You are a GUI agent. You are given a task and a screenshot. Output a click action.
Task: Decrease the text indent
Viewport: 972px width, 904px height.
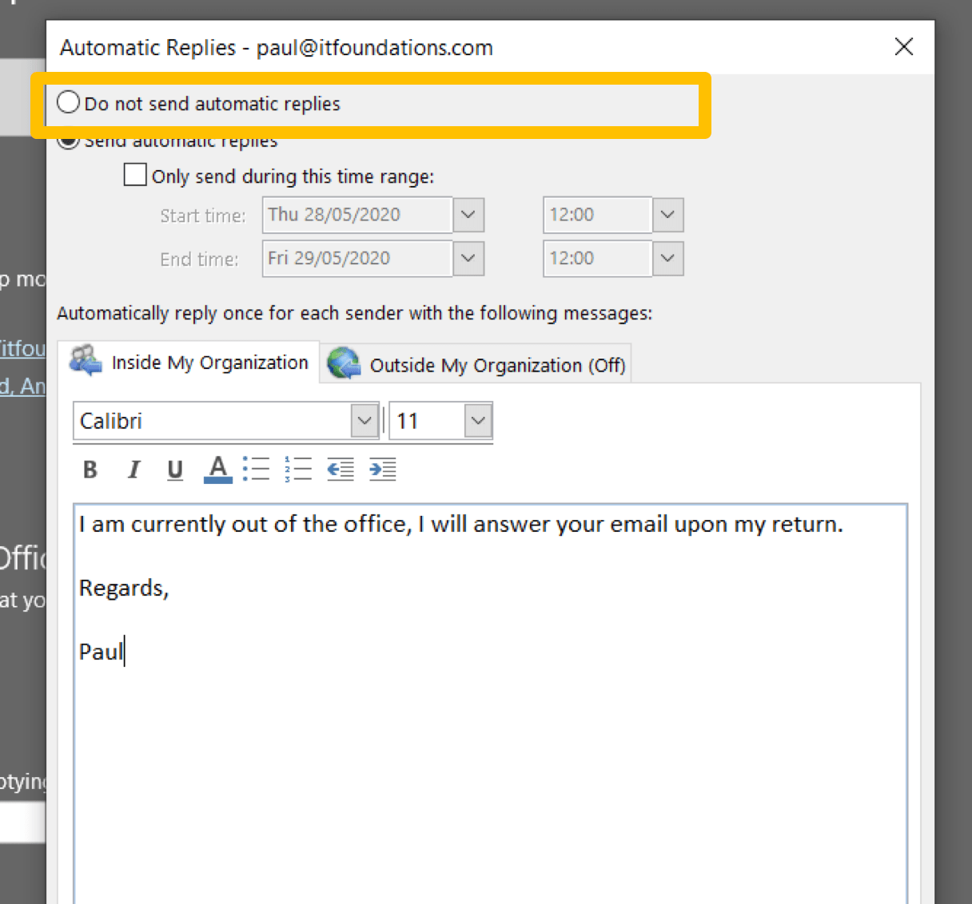341,470
